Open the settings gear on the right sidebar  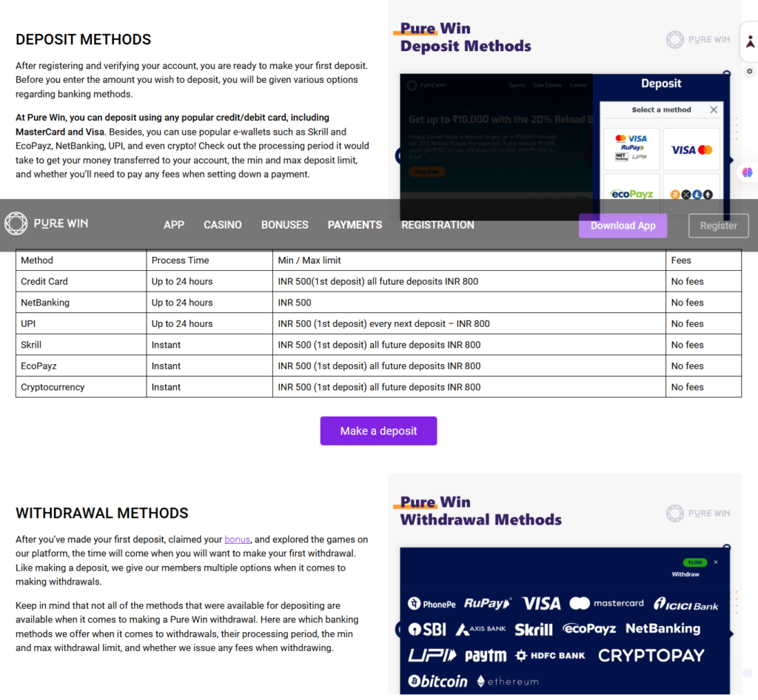[x=749, y=71]
